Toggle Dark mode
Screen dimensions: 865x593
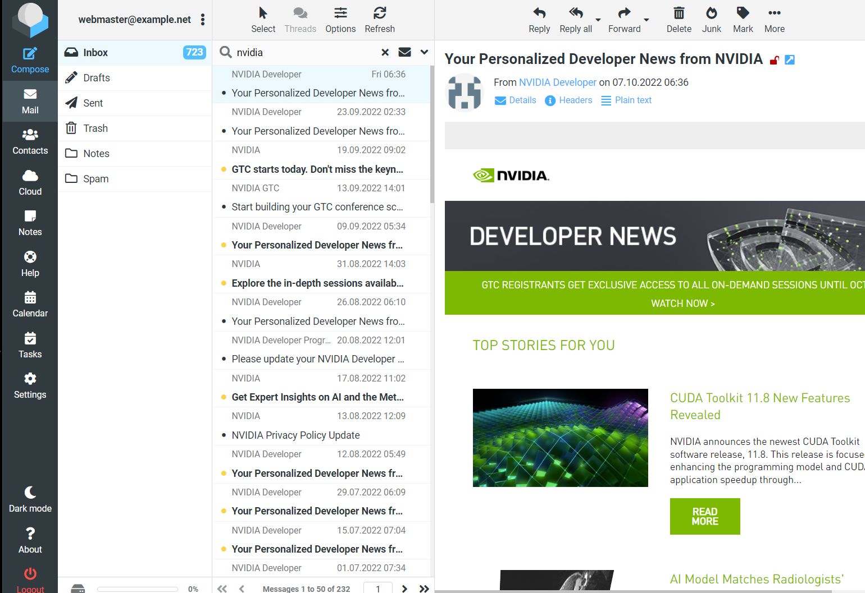coord(30,500)
